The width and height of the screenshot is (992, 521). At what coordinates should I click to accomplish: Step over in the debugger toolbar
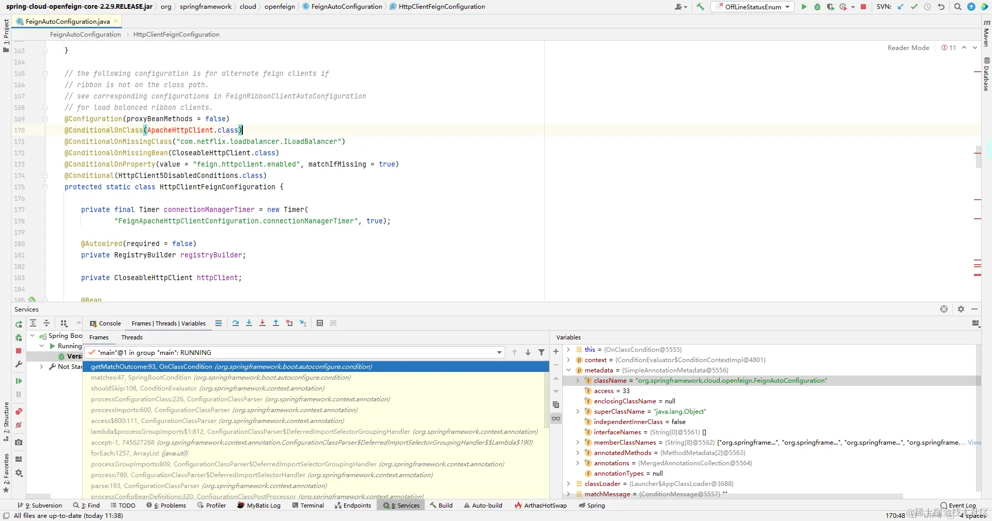point(236,323)
